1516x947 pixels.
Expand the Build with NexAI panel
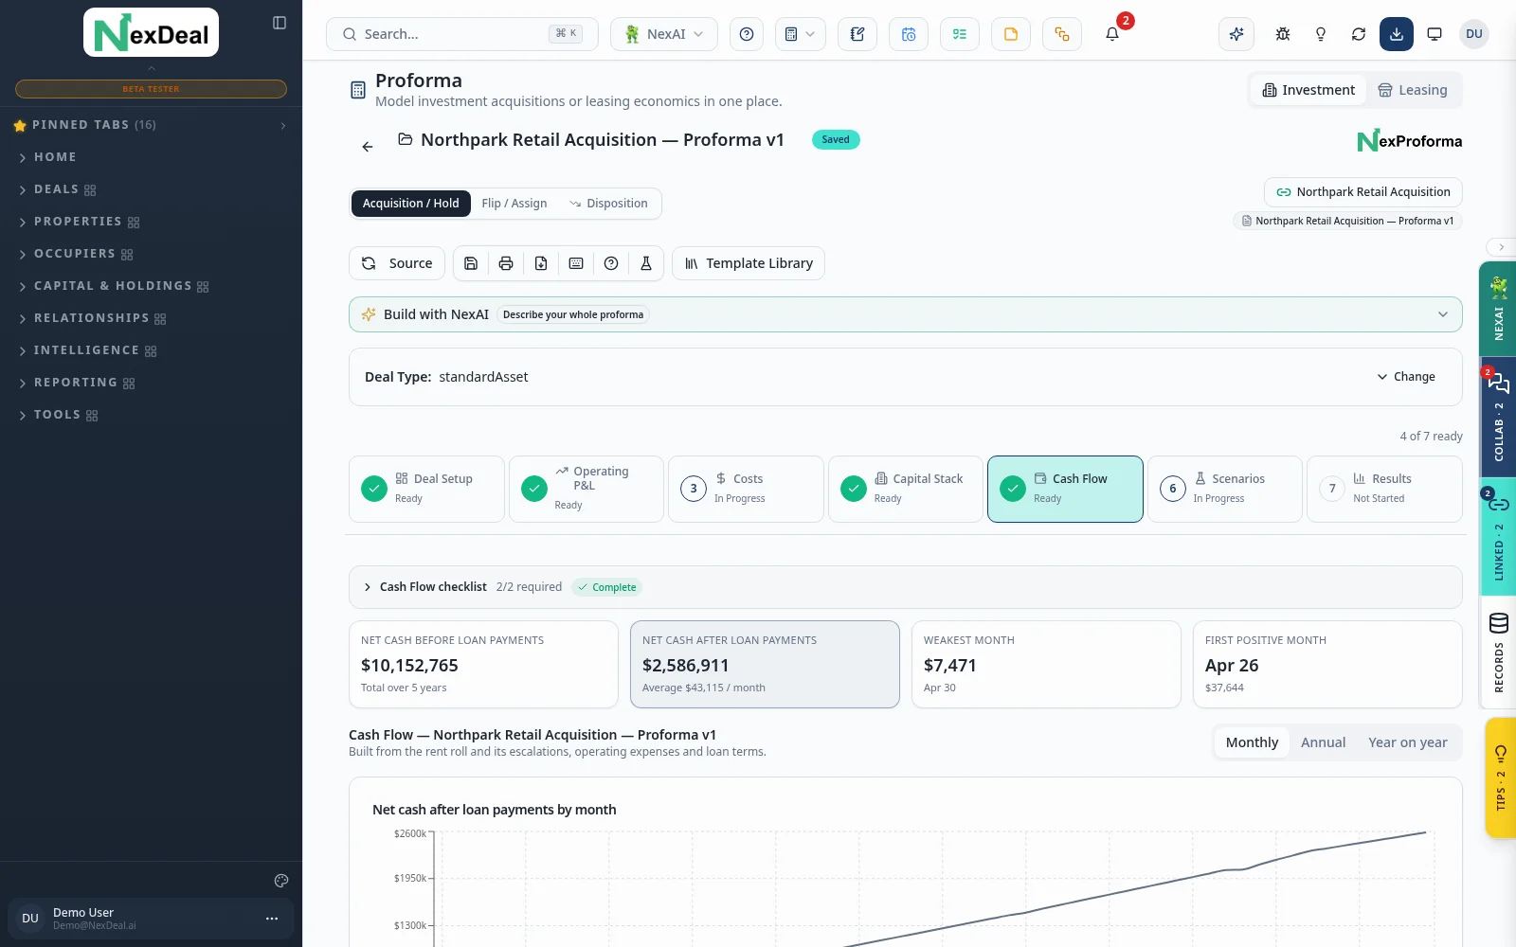905,314
